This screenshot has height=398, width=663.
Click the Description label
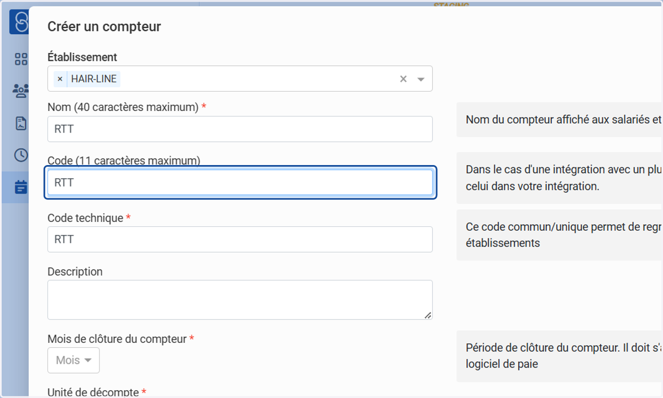click(75, 272)
